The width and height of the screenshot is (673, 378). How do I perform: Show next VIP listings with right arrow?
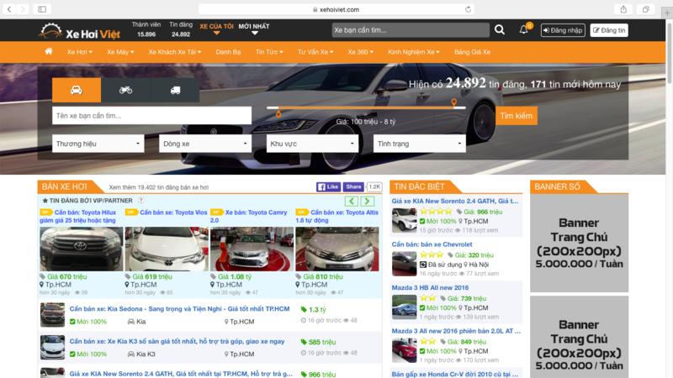click(367, 201)
